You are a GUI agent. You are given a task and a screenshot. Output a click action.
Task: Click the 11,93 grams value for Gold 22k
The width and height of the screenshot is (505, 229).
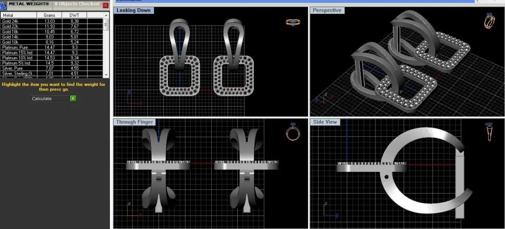tap(50, 26)
